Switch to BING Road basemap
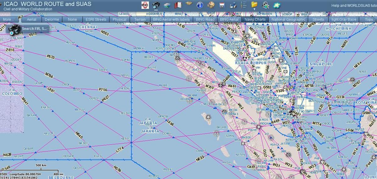 (205, 19)
